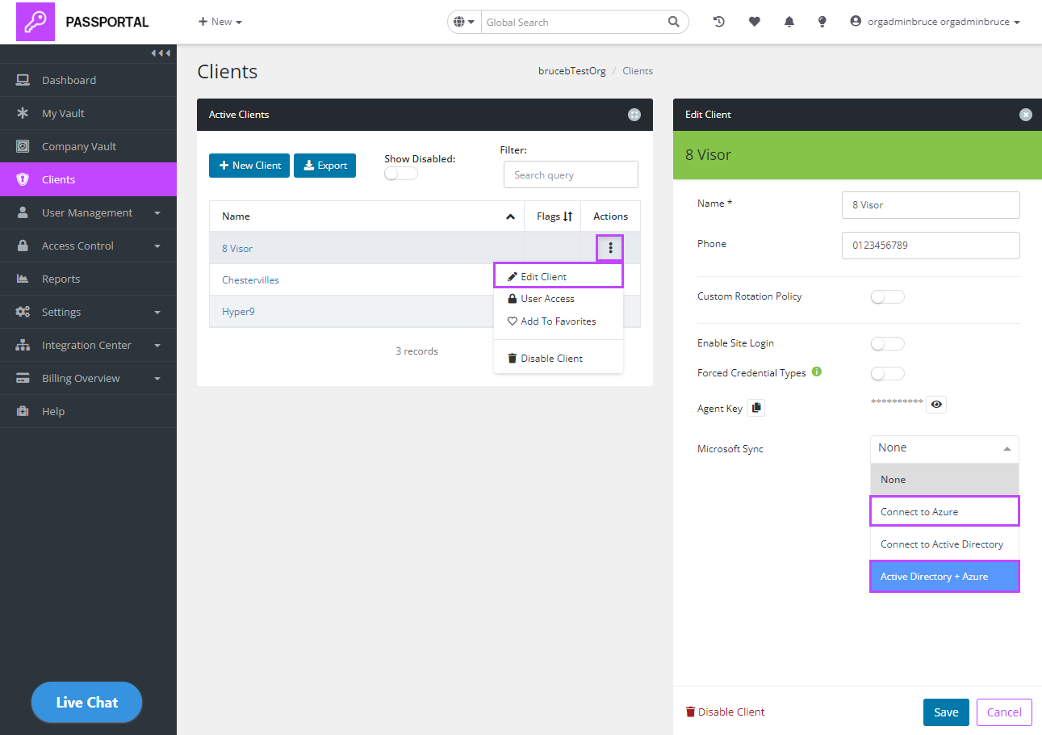Click red Disable Client link at panel bottom
Screen dimensions: 1042x735
click(x=725, y=712)
